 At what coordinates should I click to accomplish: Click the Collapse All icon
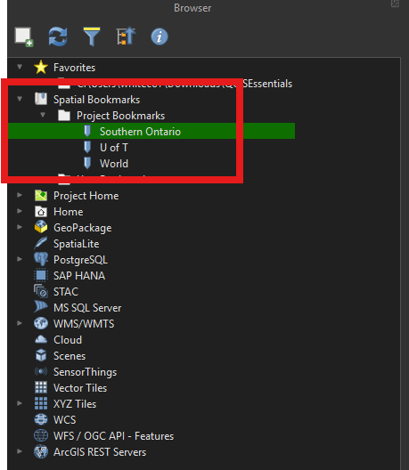(126, 36)
